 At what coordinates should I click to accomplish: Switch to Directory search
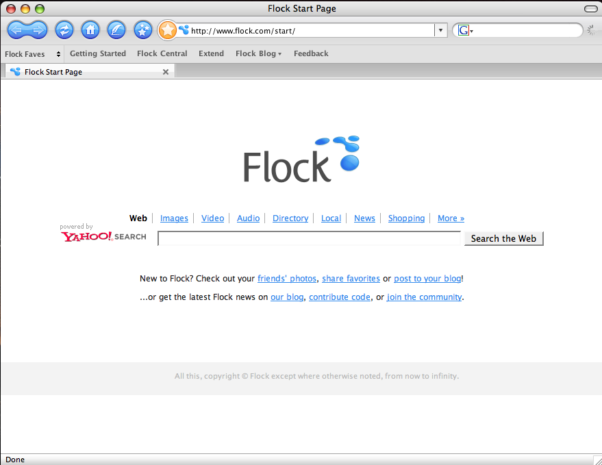[290, 218]
